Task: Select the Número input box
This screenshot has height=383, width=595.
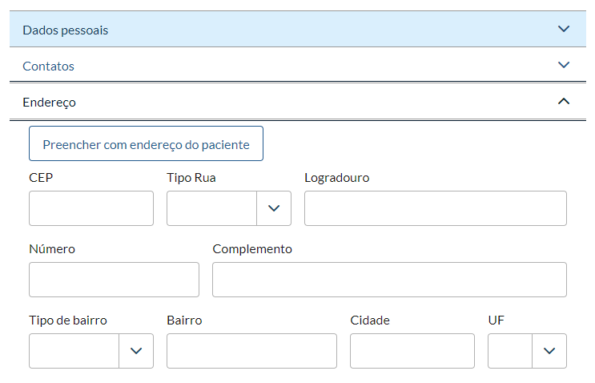Action: 114,280
